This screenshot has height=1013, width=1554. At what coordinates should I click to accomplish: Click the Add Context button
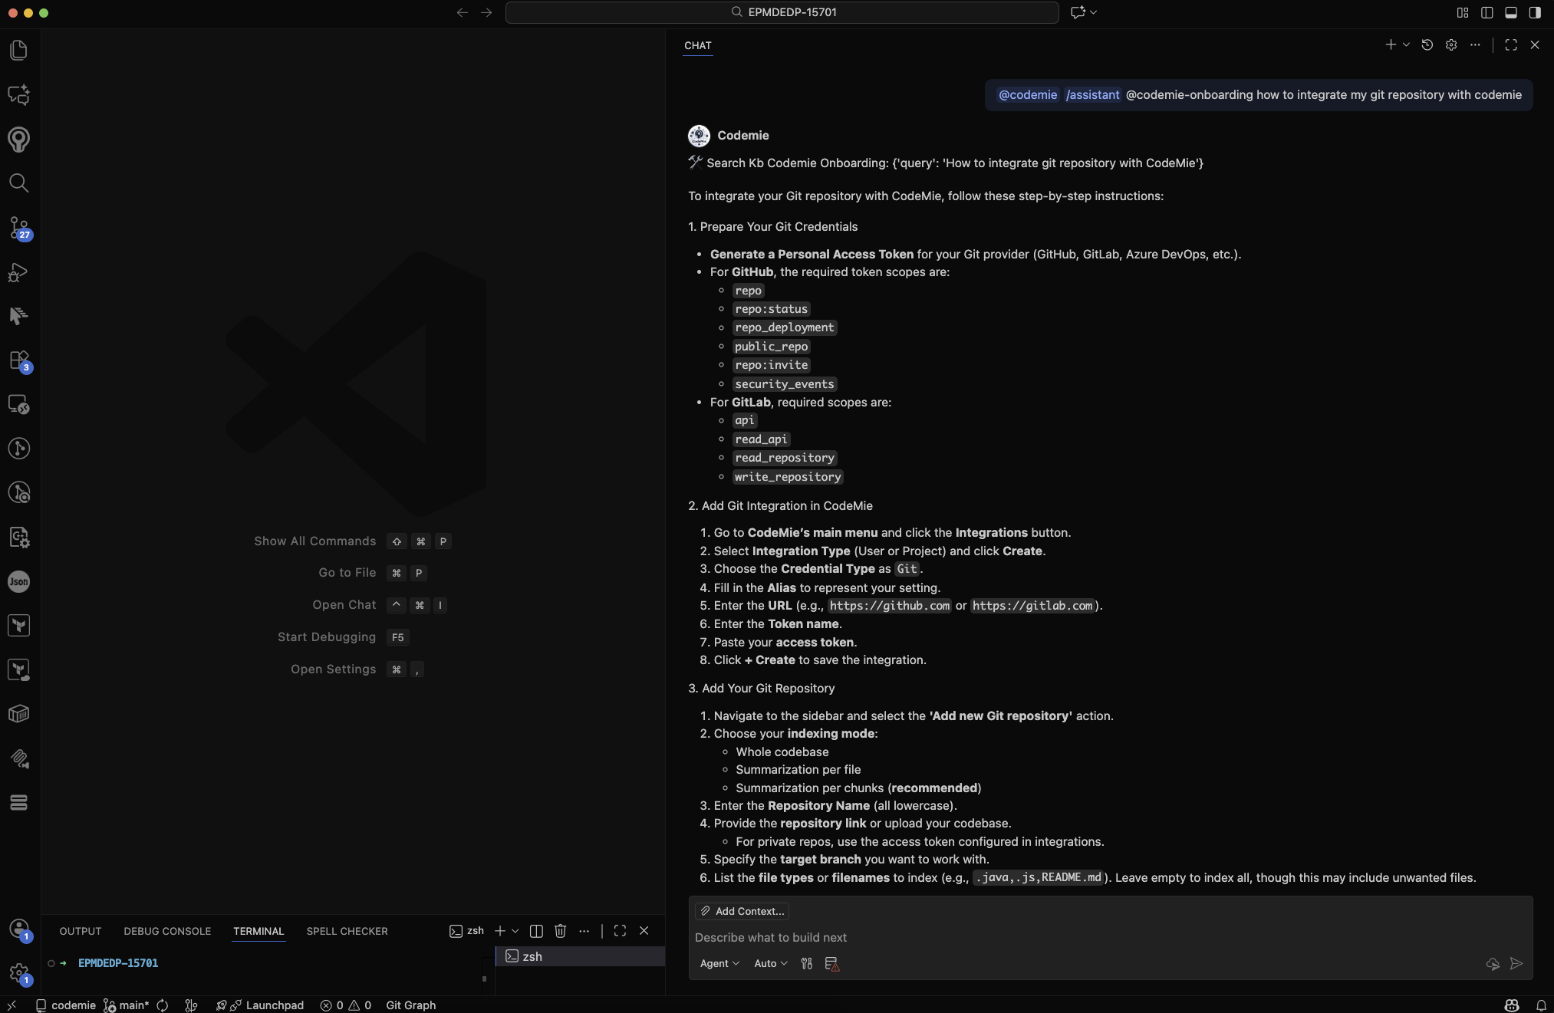coord(742,911)
